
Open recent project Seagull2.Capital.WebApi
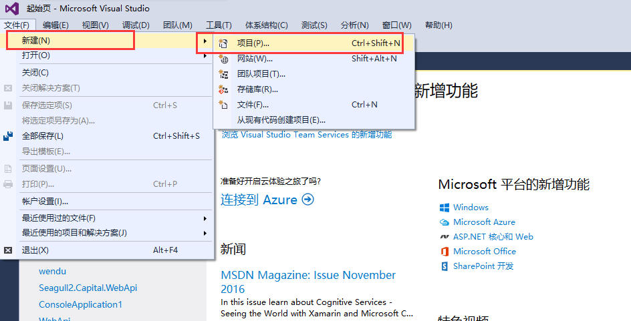88,288
